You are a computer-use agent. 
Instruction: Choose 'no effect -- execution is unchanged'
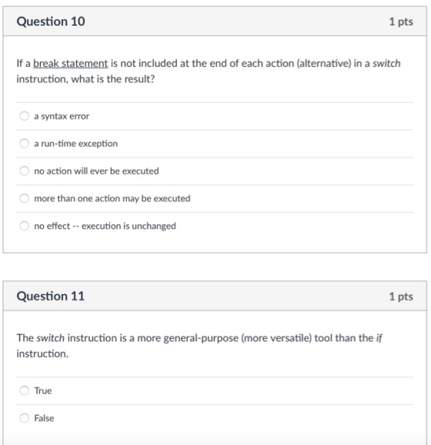[25, 226]
